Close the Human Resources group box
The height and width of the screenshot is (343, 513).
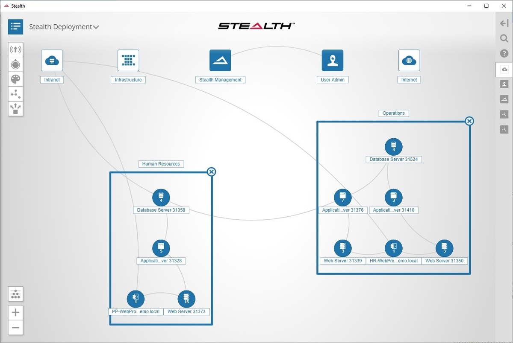click(x=211, y=171)
